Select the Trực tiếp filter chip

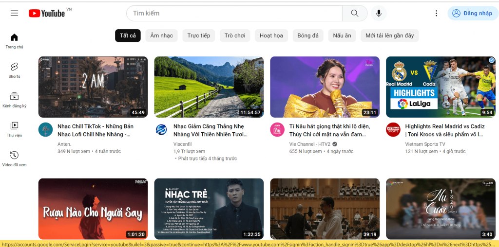[199, 35]
